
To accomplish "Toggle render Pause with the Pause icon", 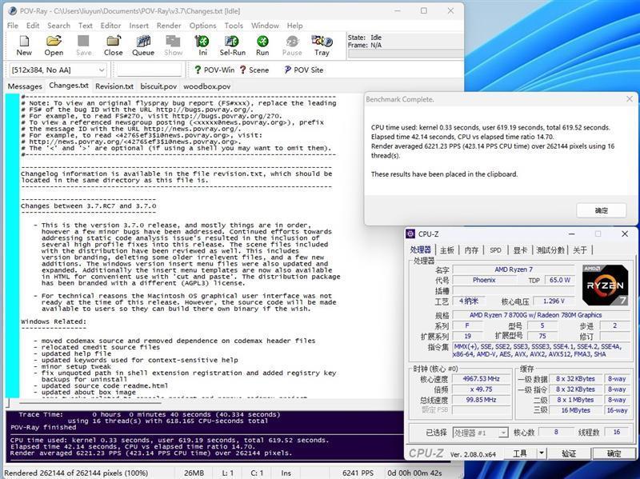I will point(291,44).
